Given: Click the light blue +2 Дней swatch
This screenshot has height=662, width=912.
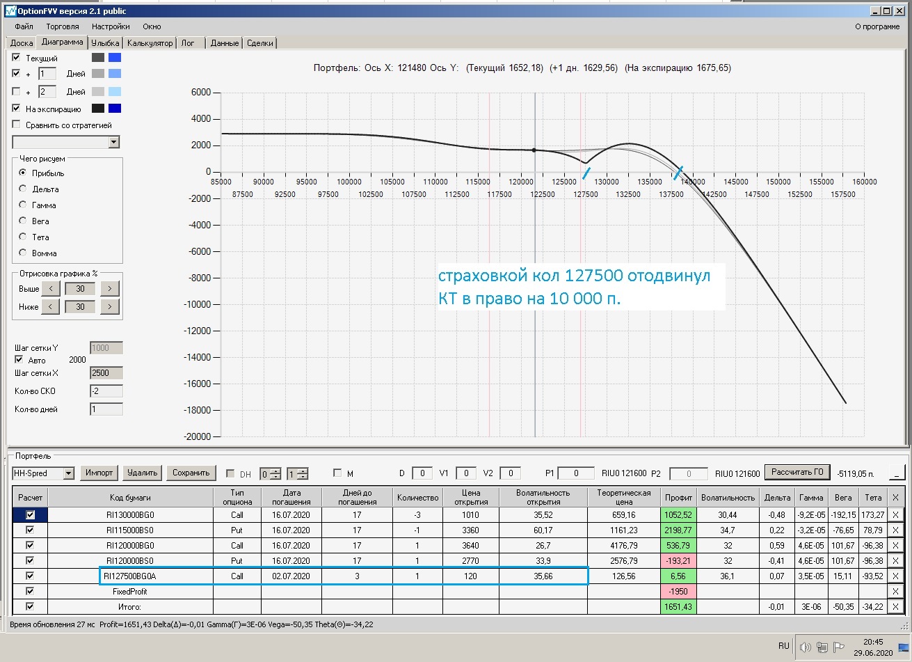Looking at the screenshot, I should 115,92.
